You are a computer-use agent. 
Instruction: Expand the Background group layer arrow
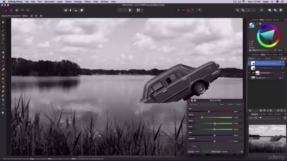coord(249,73)
